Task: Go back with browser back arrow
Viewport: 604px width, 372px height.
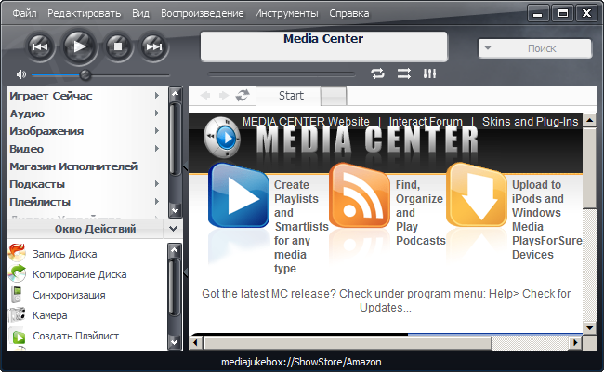Action: point(205,95)
